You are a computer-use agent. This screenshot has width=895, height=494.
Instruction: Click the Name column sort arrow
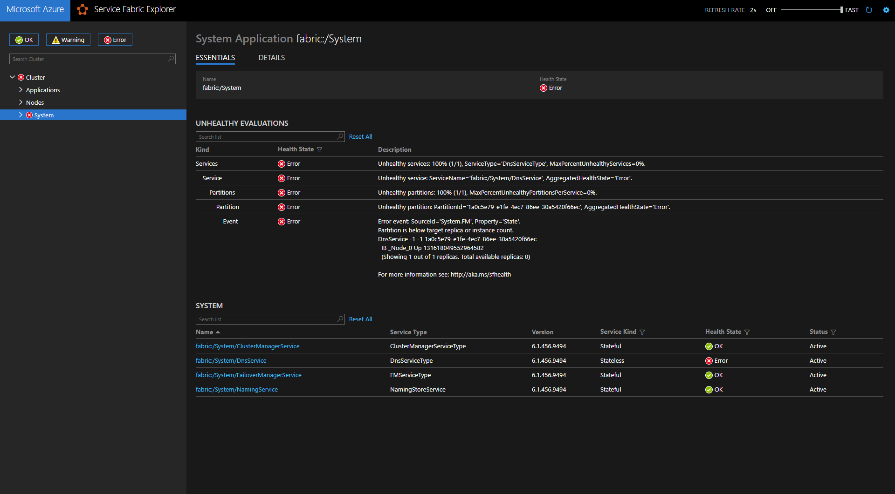coord(218,332)
